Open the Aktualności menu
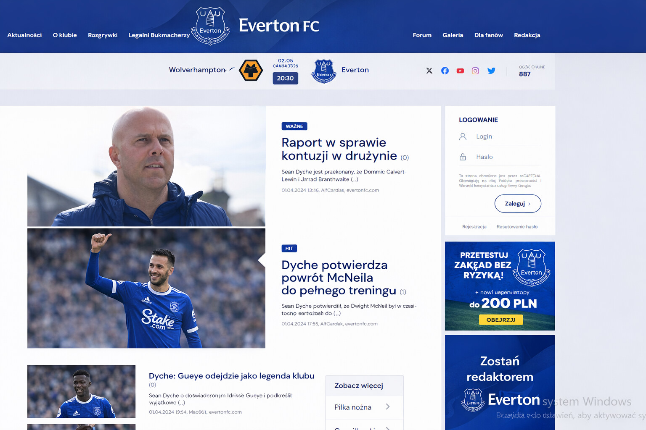 (24, 35)
